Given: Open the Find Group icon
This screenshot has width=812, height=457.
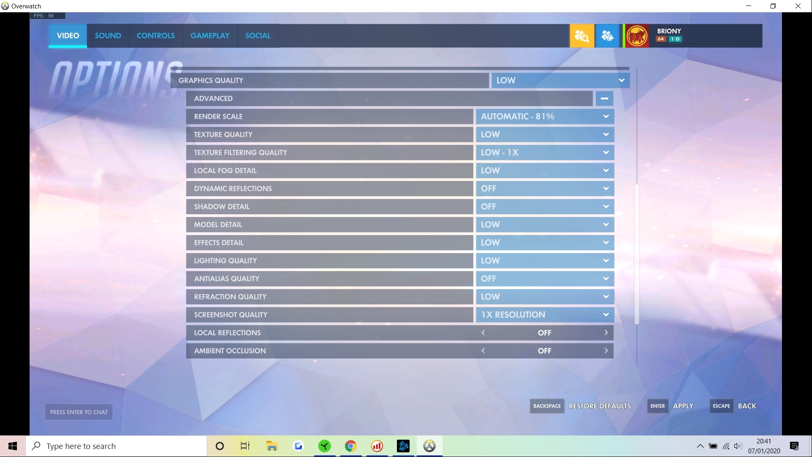Looking at the screenshot, I should coord(582,36).
